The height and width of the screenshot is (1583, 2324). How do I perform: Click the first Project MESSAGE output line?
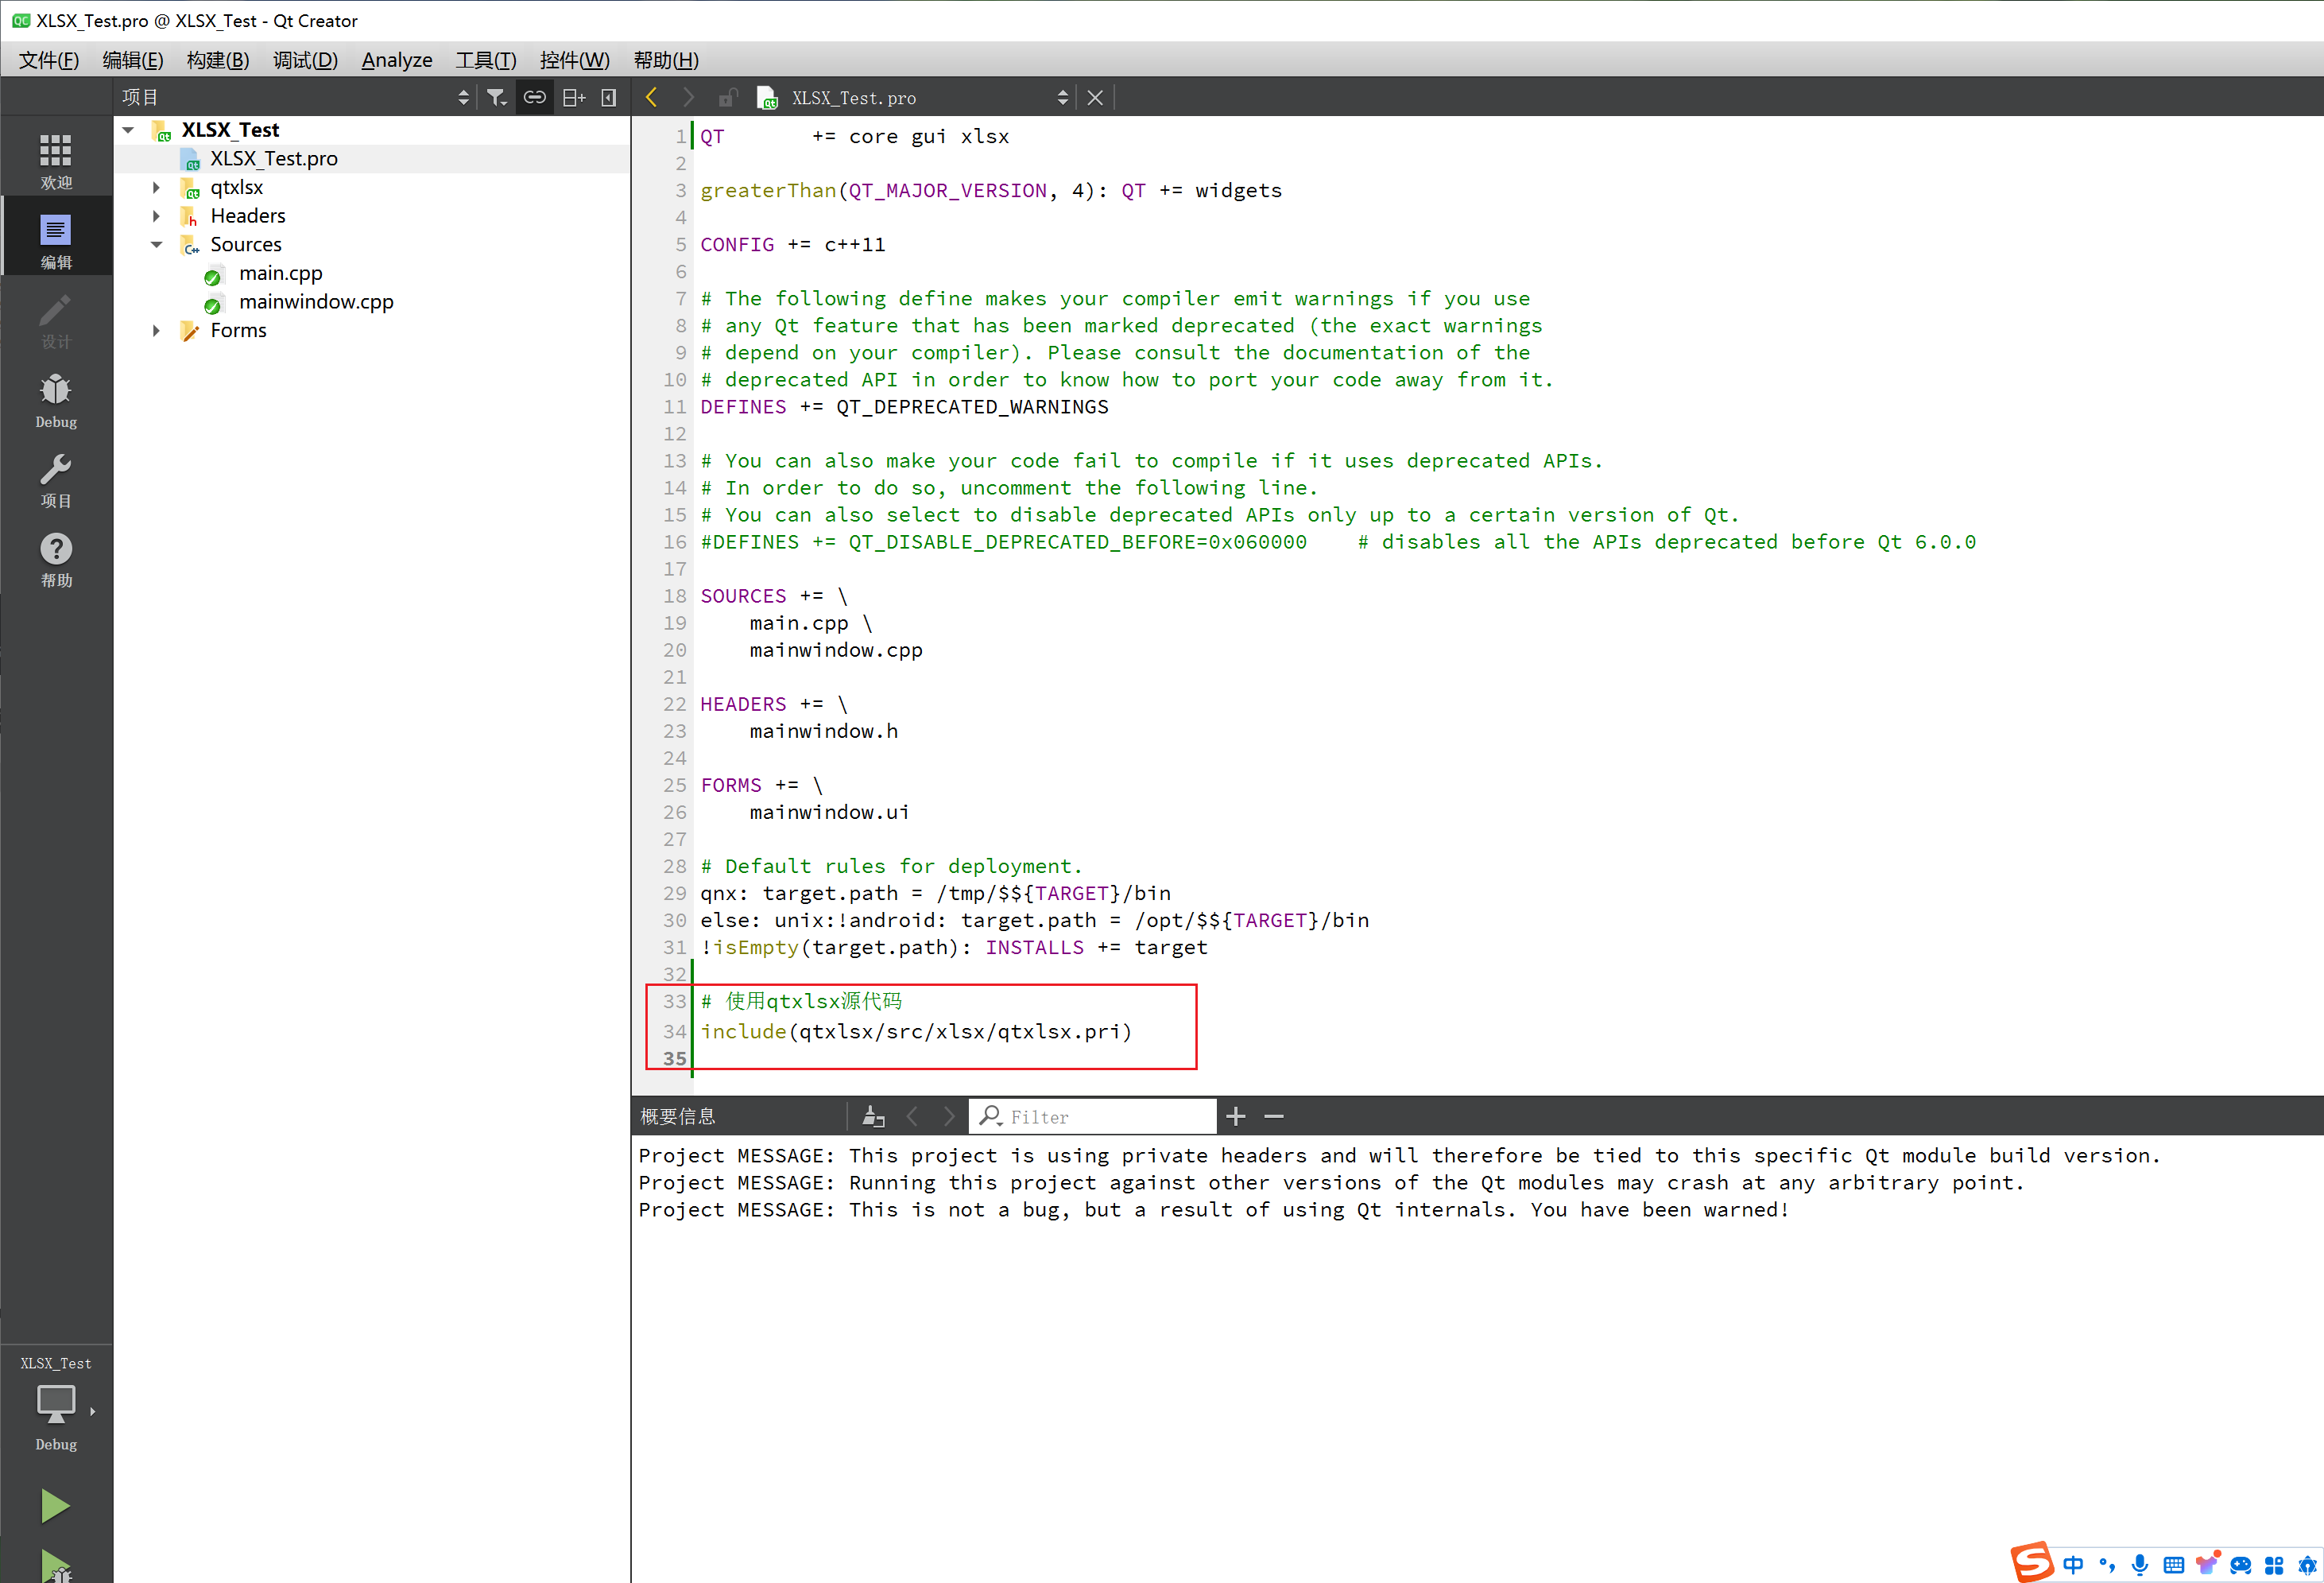[x=1399, y=1156]
